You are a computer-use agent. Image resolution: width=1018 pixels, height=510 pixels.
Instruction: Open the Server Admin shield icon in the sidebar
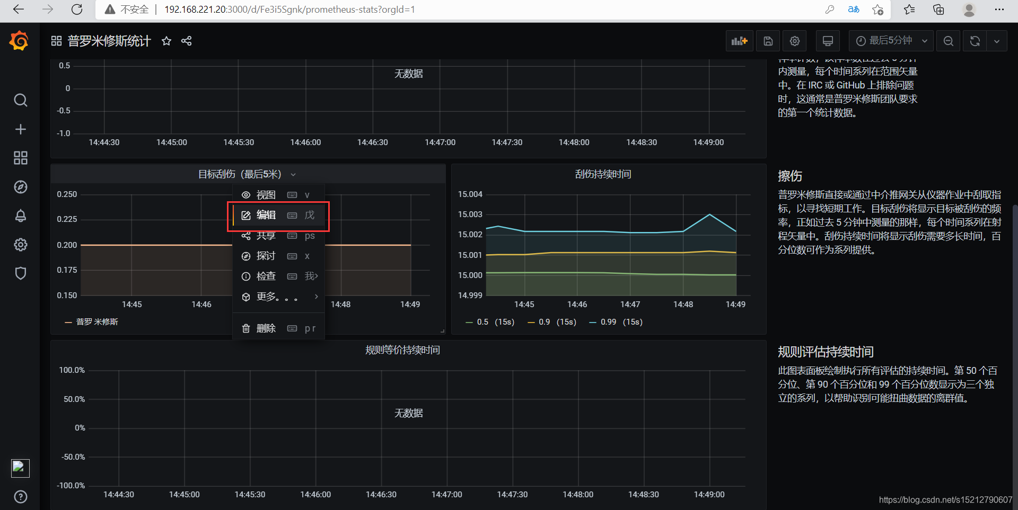pos(20,273)
